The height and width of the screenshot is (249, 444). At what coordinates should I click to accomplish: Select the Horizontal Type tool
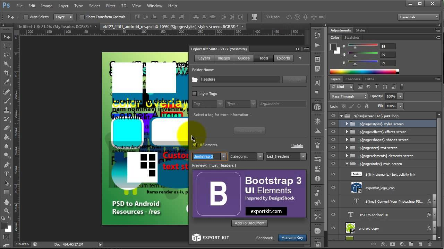(x=7, y=174)
